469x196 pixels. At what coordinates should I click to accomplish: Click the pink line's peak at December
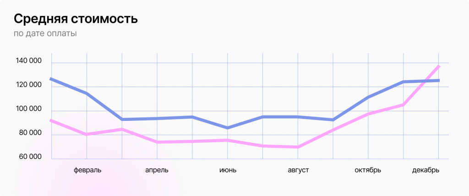point(439,66)
